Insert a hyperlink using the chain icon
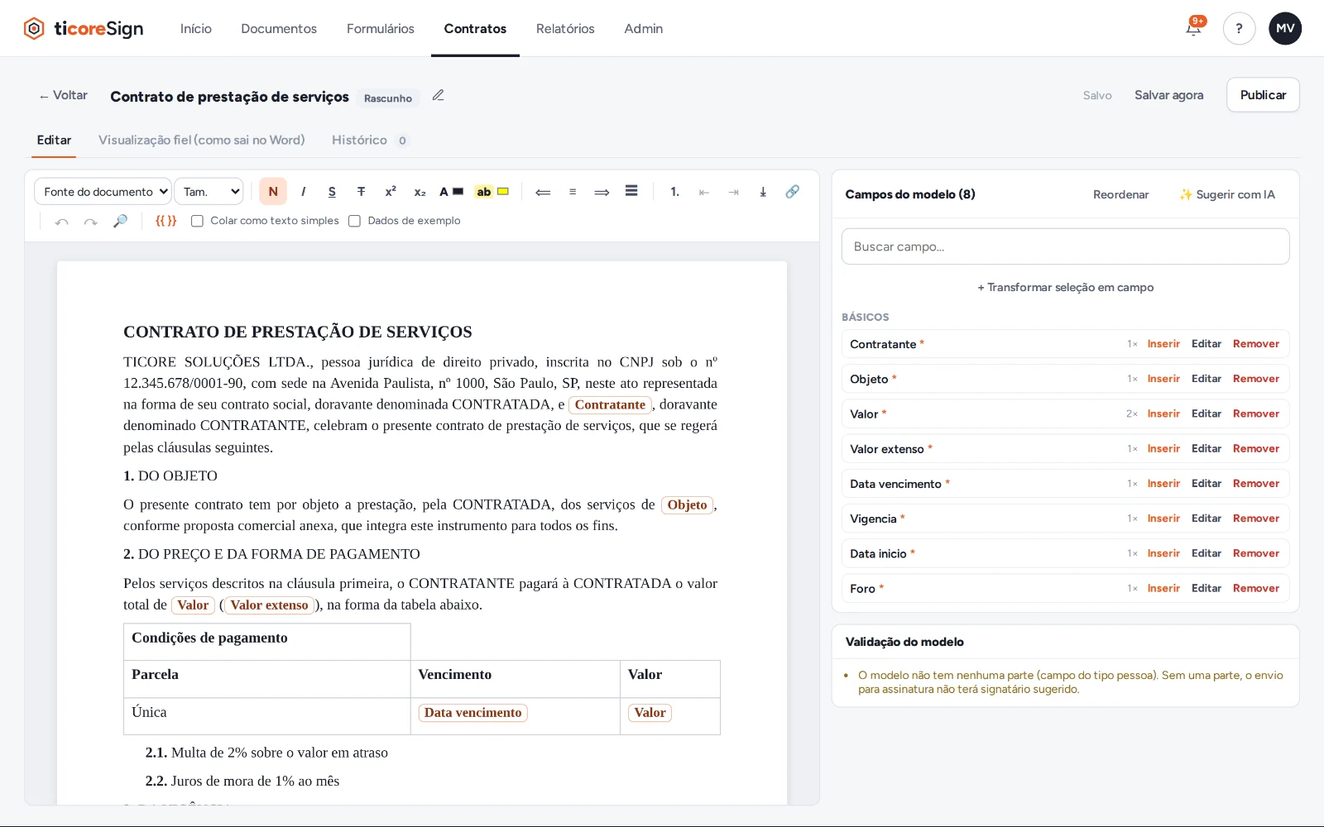 pyautogui.click(x=793, y=192)
